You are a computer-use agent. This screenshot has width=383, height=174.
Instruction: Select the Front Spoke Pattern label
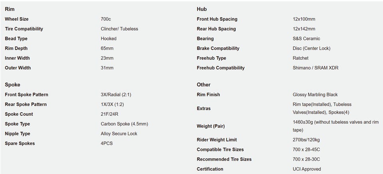[x=27, y=95]
